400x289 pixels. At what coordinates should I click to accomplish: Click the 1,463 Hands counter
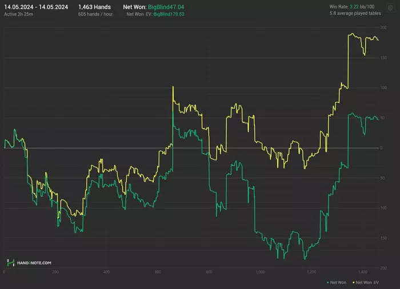pyautogui.click(x=94, y=7)
